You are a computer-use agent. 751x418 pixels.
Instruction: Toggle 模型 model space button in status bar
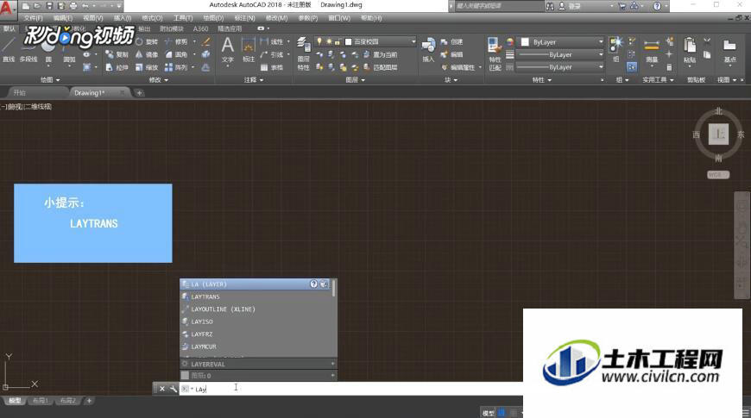pyautogui.click(x=488, y=413)
